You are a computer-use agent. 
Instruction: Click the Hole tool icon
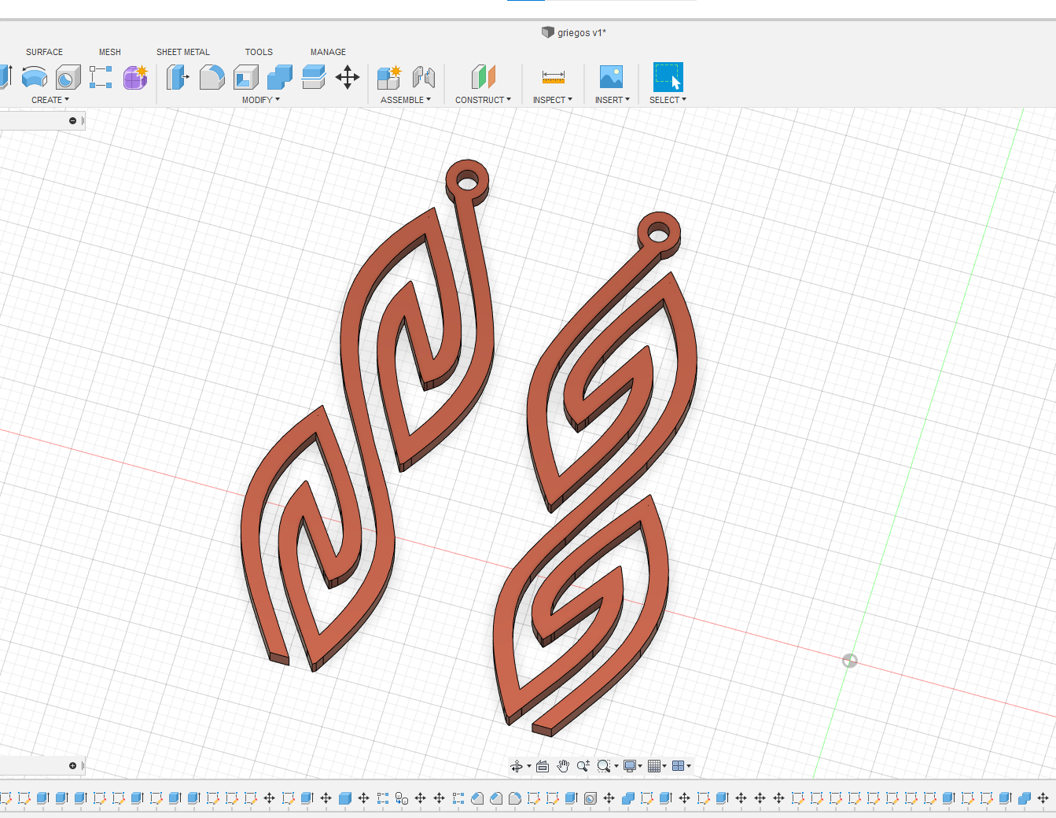pyautogui.click(x=68, y=77)
